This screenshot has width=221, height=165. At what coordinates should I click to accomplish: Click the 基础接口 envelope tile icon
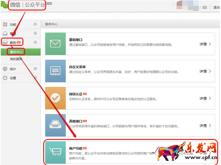coord(55,44)
